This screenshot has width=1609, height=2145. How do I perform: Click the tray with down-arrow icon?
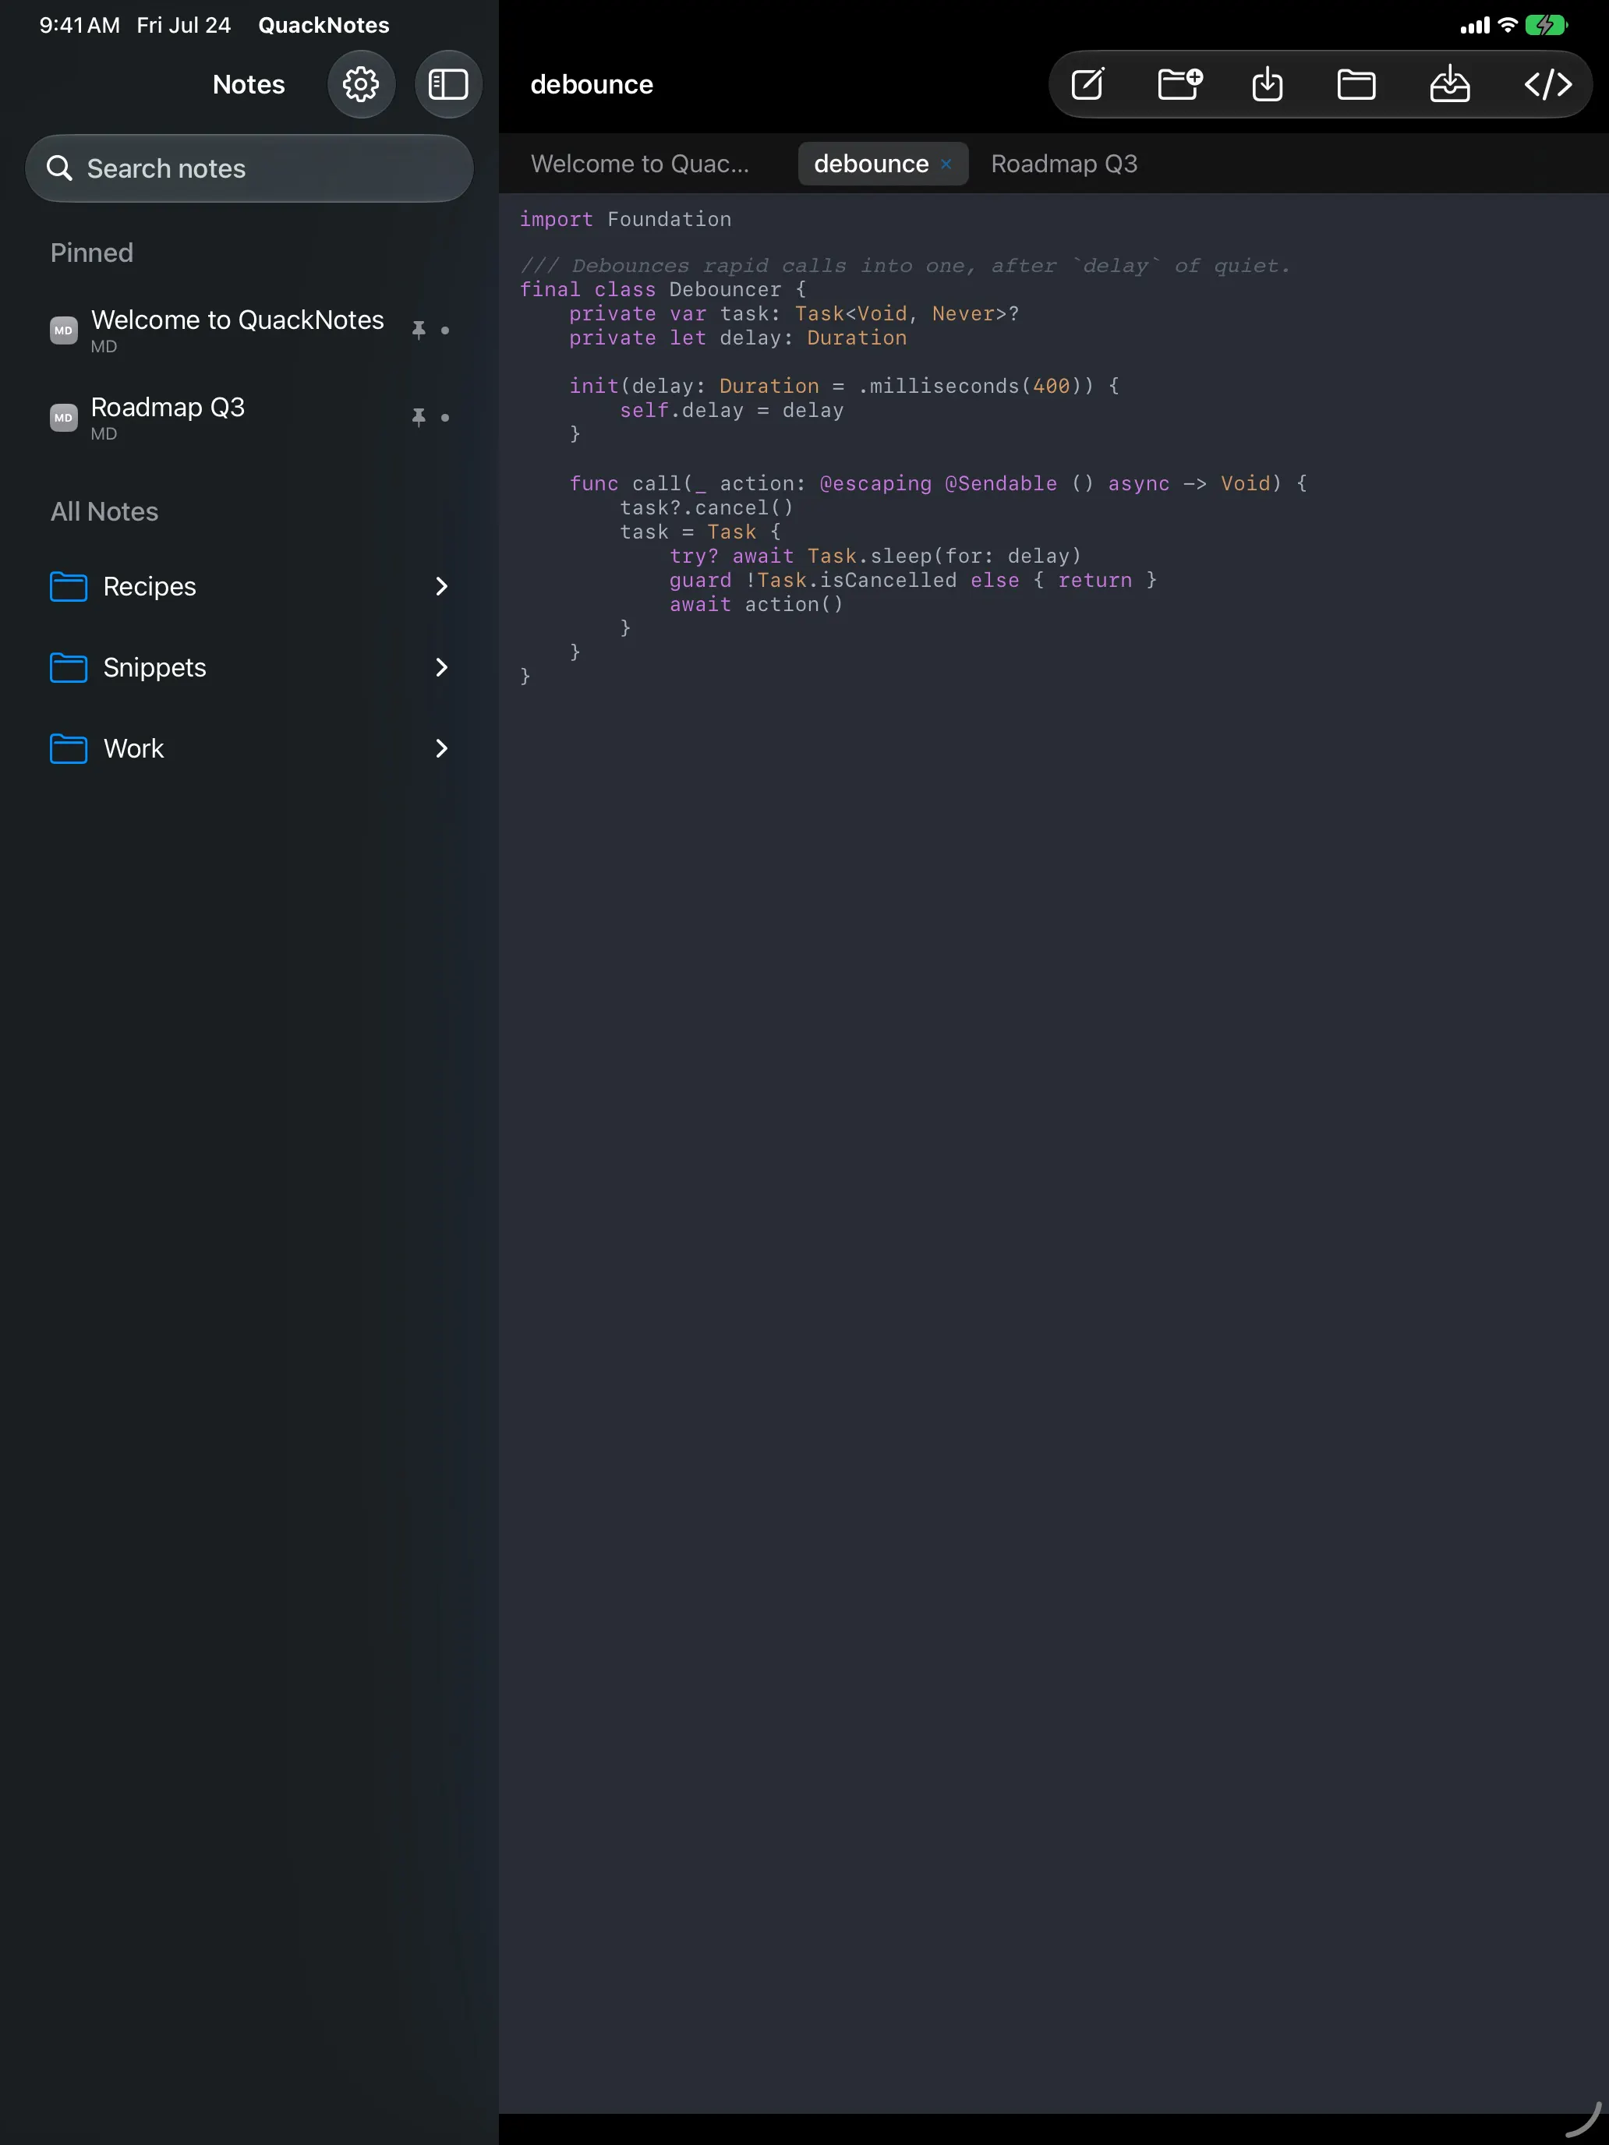[1449, 84]
